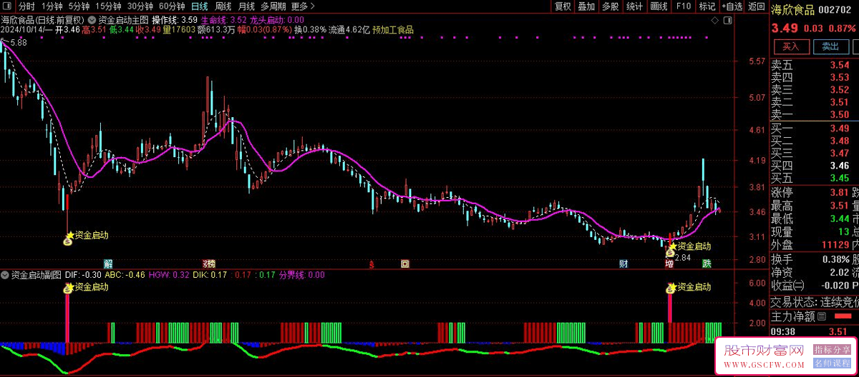The image size is (859, 377).
Task: Click the 操作线: 3.59 indicator value
Action: (x=175, y=20)
